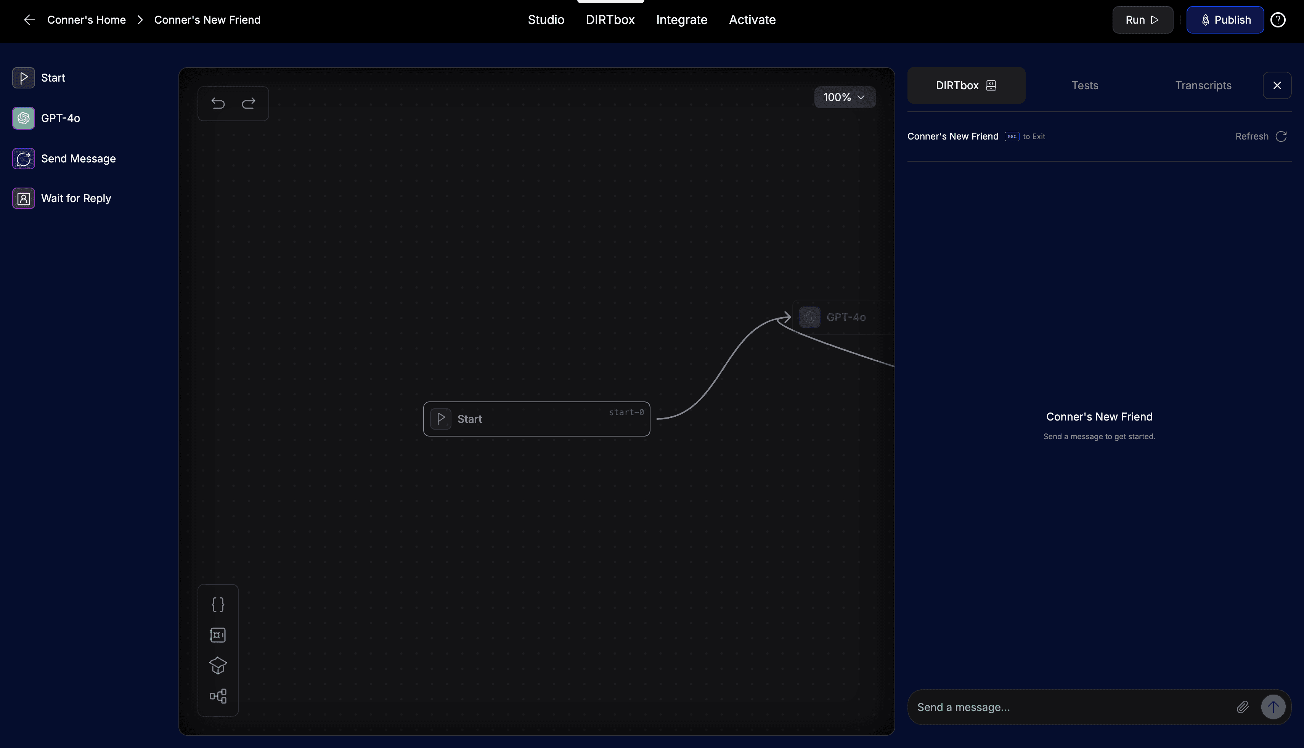Click the Redo icon on the canvas
The width and height of the screenshot is (1304, 748).
tap(249, 103)
